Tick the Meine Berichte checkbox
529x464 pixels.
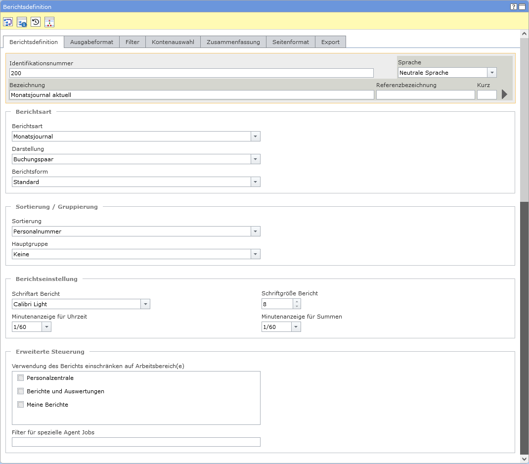pyautogui.click(x=21, y=405)
